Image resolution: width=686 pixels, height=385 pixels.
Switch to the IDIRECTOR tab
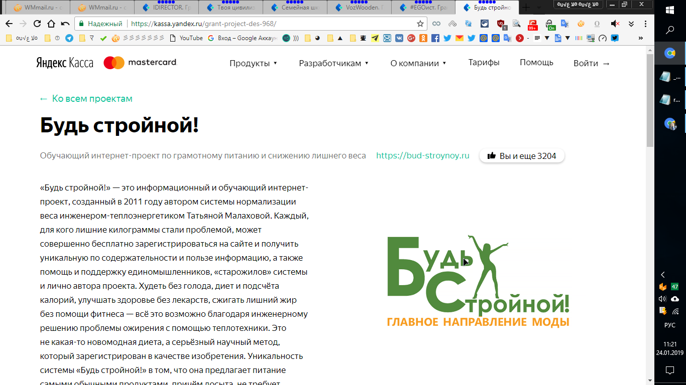click(167, 8)
